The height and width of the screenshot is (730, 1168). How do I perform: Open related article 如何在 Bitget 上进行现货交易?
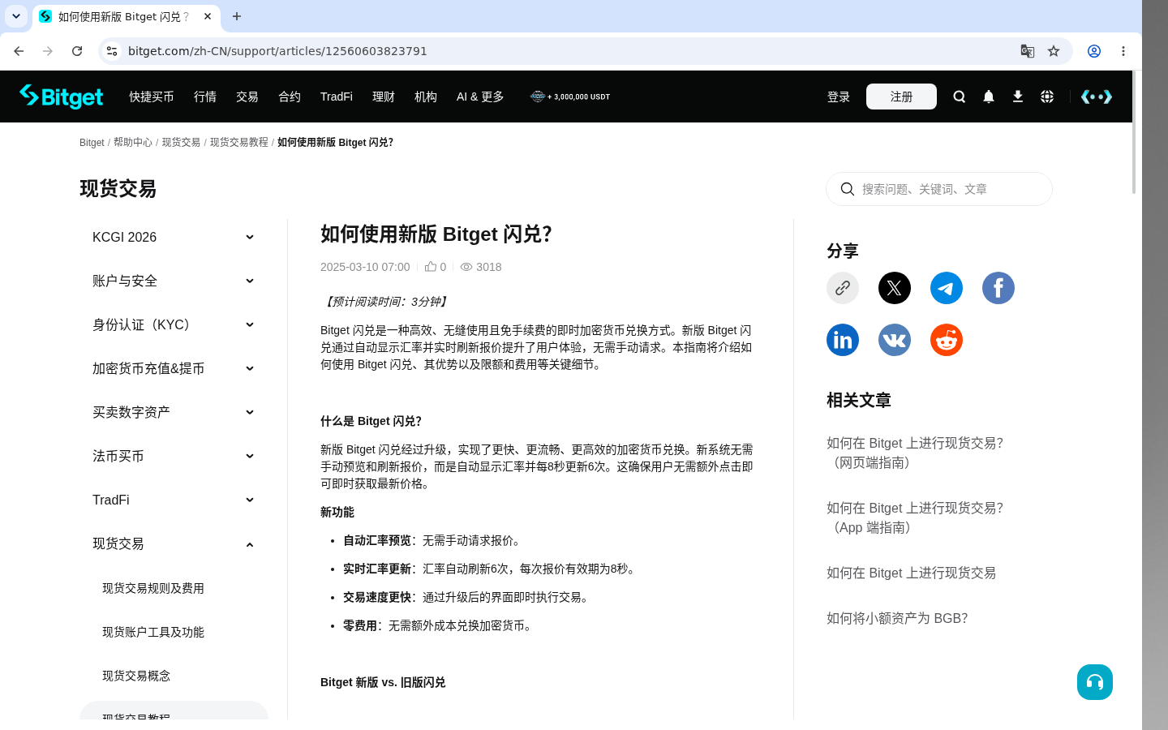pyautogui.click(x=911, y=573)
